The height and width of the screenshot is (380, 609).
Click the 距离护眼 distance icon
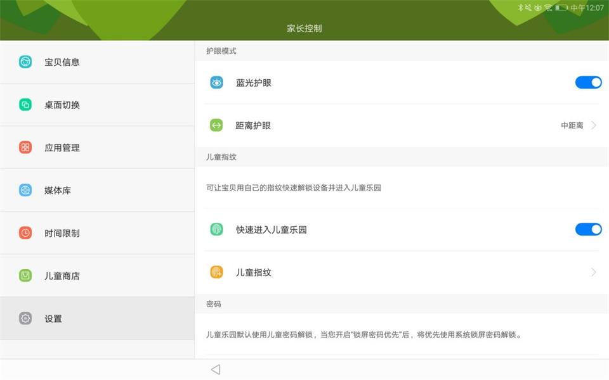[216, 125]
